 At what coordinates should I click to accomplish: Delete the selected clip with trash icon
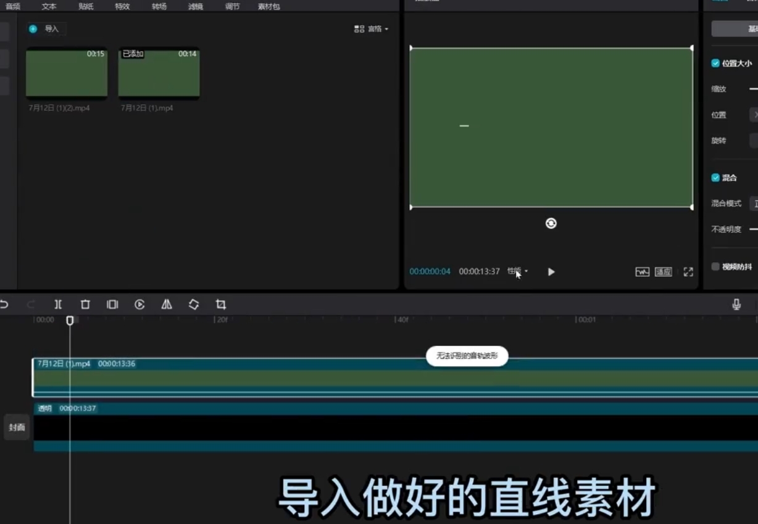pos(85,305)
